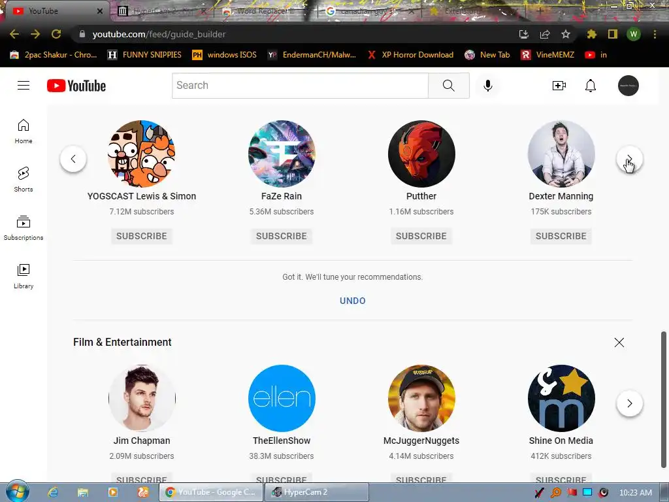Subscribe to Putther

pos(421,236)
